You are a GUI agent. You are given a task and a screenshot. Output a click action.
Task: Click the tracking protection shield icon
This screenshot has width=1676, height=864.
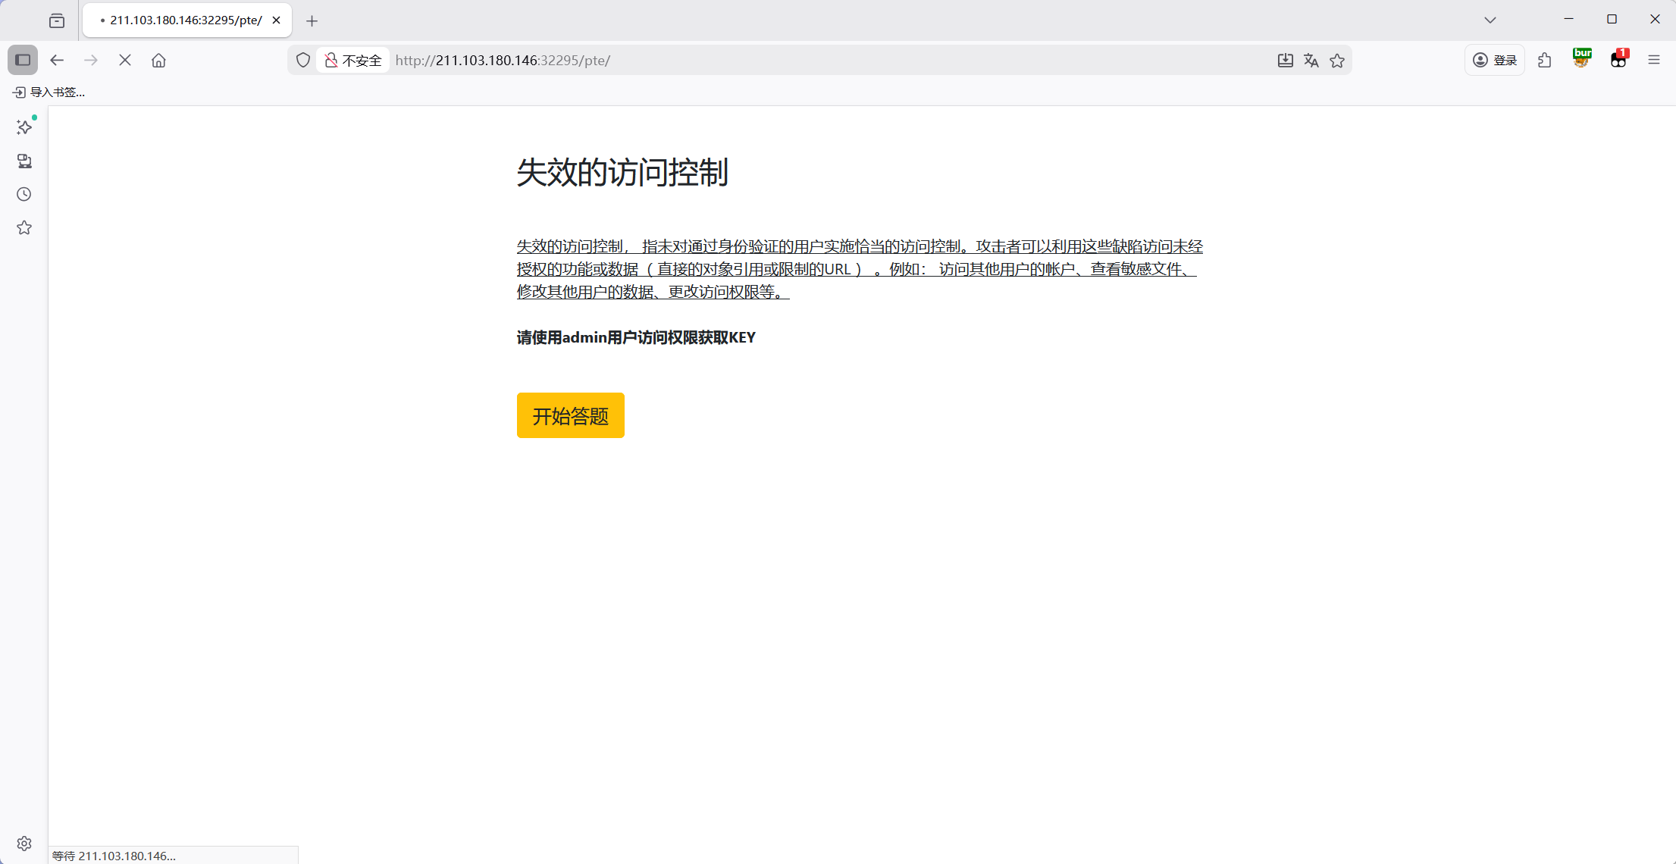303,60
